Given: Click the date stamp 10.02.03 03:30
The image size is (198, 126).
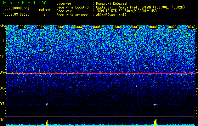Looking at the screenshot, I should pos(16,14).
